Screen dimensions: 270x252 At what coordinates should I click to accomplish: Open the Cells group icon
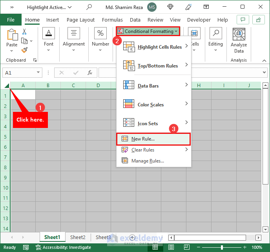coord(194,33)
